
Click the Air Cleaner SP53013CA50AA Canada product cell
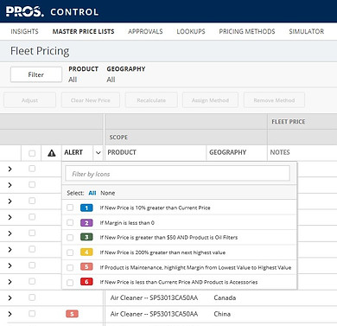pyautogui.click(x=154, y=297)
